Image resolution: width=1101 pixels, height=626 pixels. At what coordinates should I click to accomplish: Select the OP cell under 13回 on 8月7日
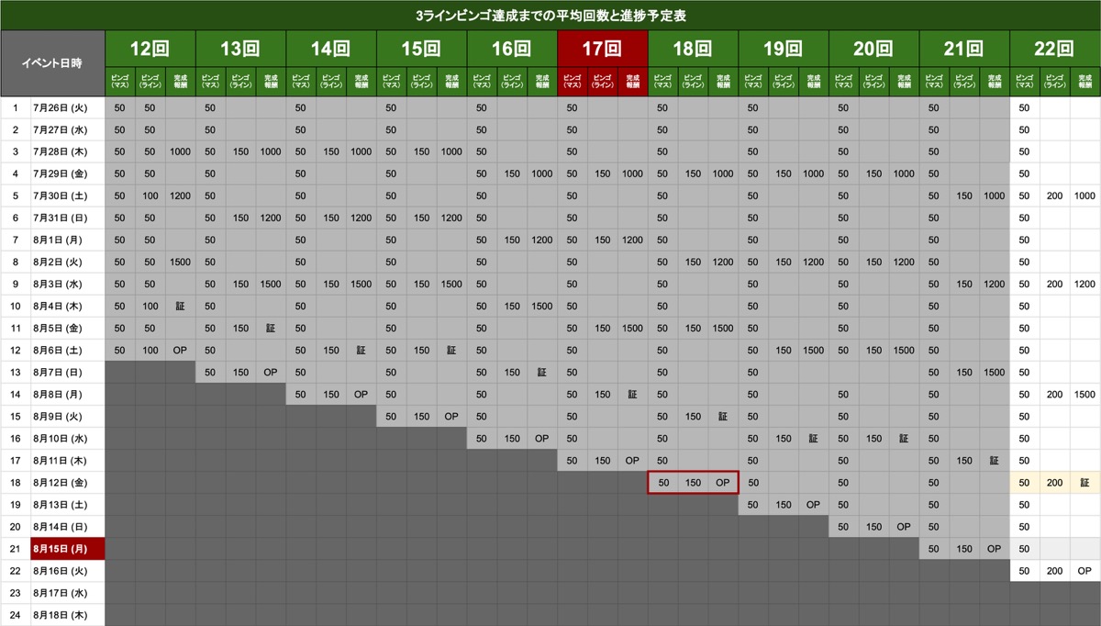[x=270, y=373]
